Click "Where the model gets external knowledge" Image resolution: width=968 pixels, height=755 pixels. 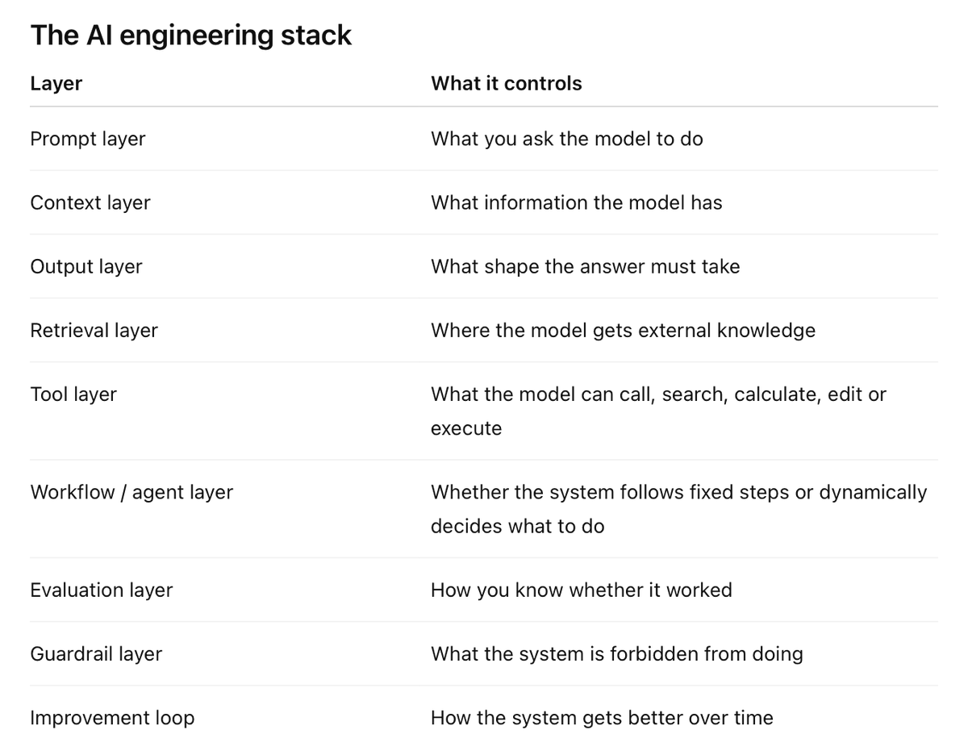[624, 330]
